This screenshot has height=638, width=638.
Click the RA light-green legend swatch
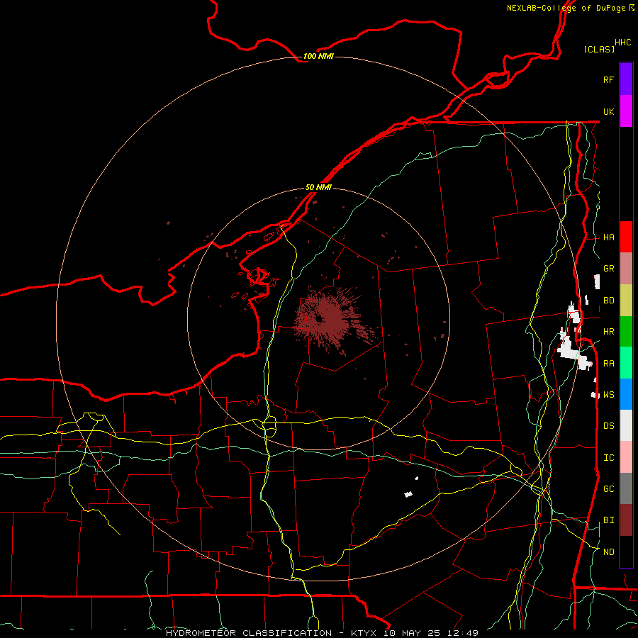click(626, 363)
